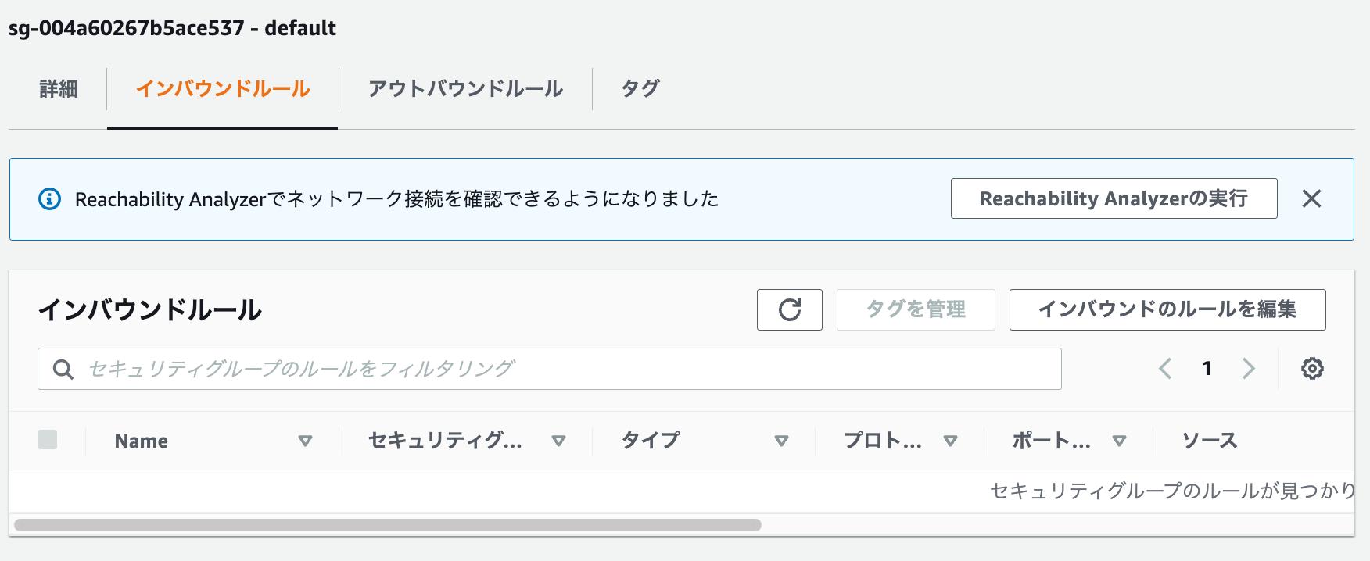
Task: Click the Reachability Analyzerの実行 button
Action: pos(1114,198)
